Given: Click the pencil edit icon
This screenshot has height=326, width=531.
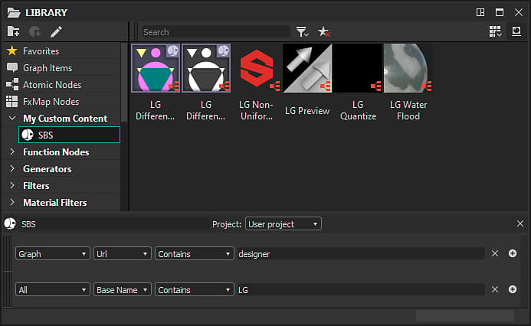Looking at the screenshot, I should pyautogui.click(x=56, y=32).
